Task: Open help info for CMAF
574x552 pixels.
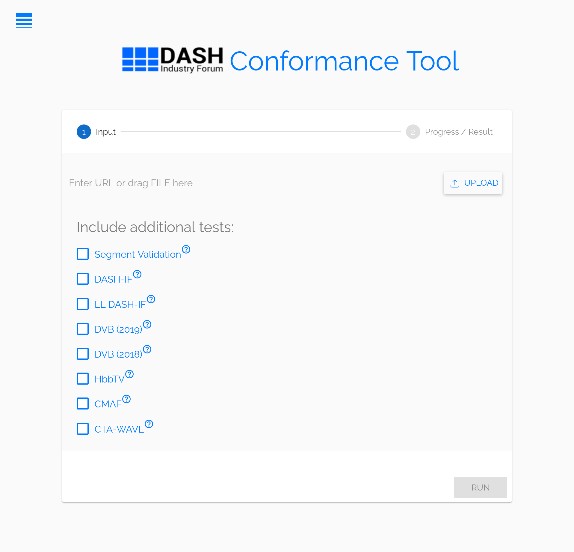Action: pos(127,399)
